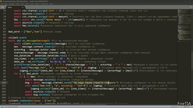The width and height of the screenshot is (193, 108).
Task: Click the horizontal scrollbar at the bottom
Action: 54,104
